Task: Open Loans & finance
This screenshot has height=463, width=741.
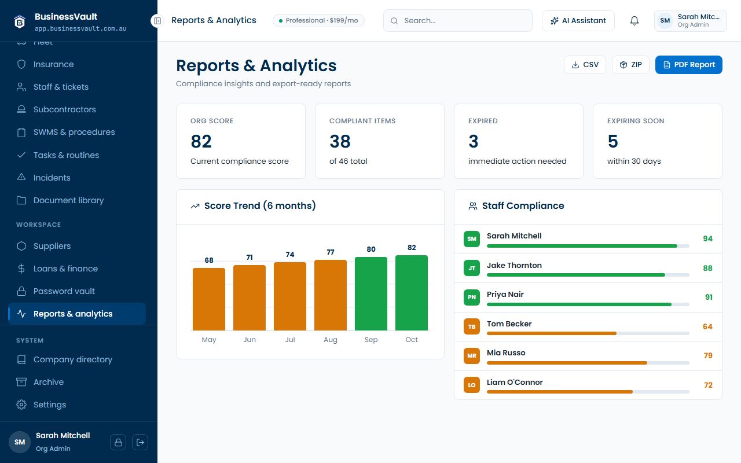Action: click(x=77, y=269)
